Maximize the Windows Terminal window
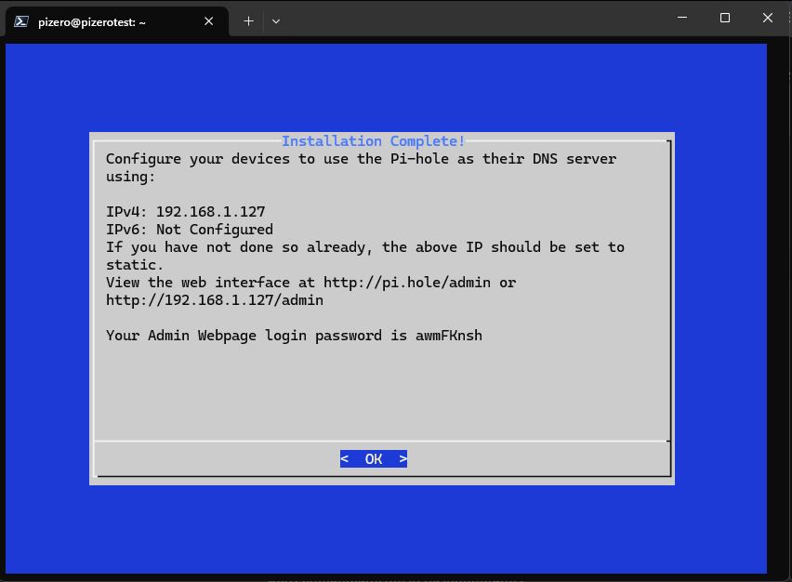The height and width of the screenshot is (582, 792). (725, 18)
